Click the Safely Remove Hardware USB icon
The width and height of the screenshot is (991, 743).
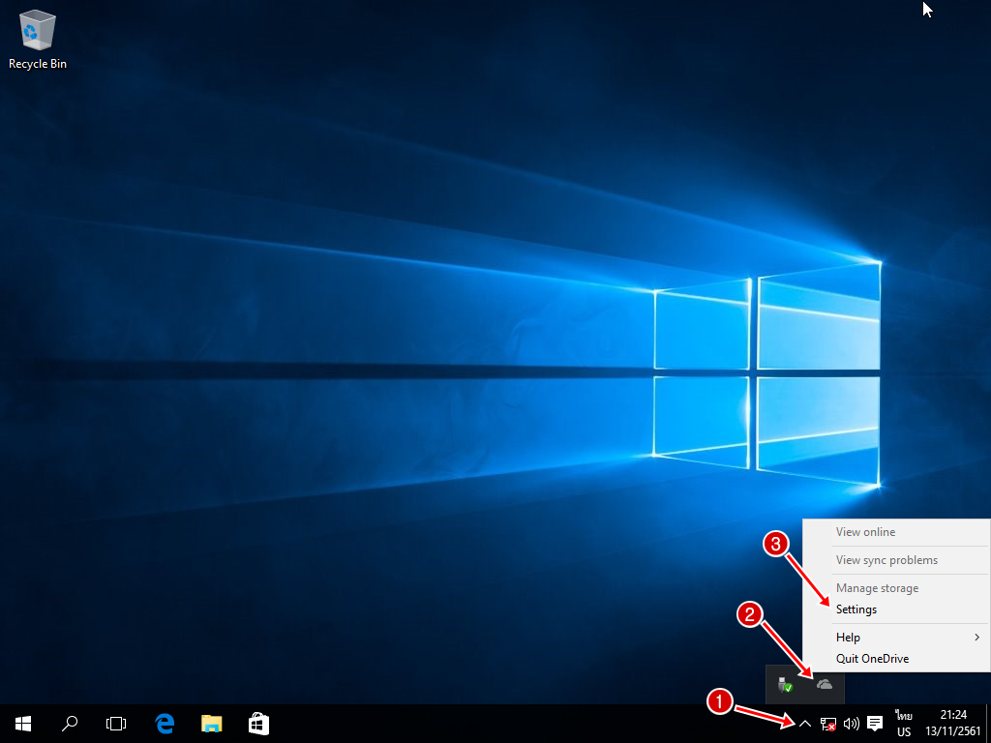pyautogui.click(x=785, y=685)
